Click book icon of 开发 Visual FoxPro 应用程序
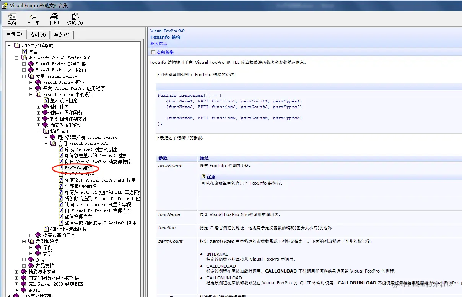Image resolution: width=462 pixels, height=297 pixels. [39, 88]
